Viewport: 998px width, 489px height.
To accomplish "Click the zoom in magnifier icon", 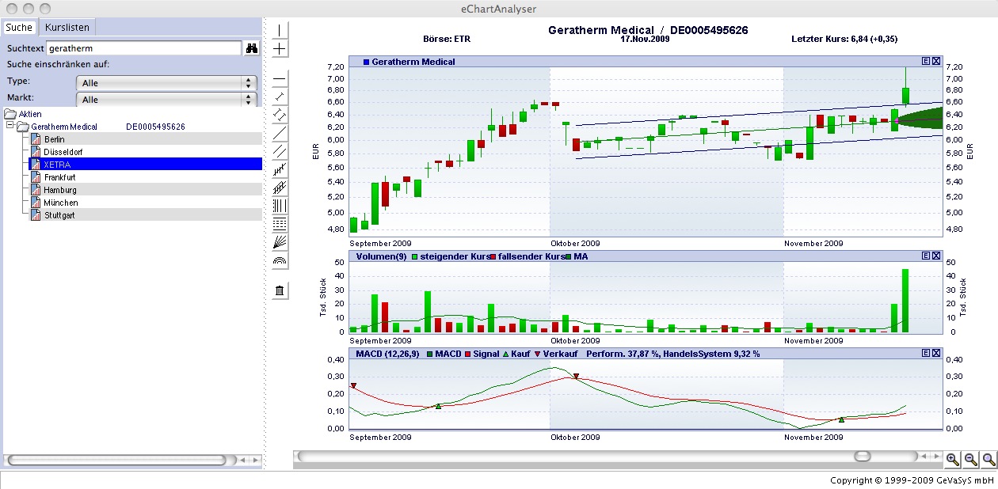I will pyautogui.click(x=952, y=459).
